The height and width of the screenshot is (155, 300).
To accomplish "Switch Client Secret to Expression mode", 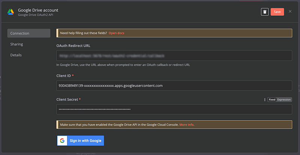I will [x=284, y=100].
